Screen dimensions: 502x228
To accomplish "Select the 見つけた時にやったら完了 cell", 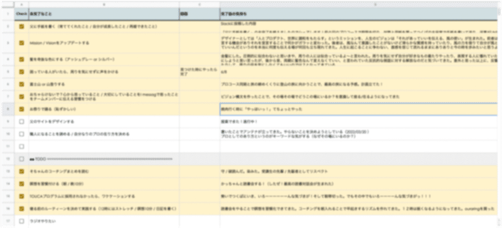I will pyautogui.click(x=200, y=72).
